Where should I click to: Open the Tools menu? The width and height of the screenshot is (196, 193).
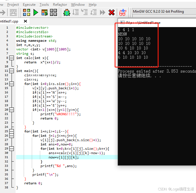(44, 5)
